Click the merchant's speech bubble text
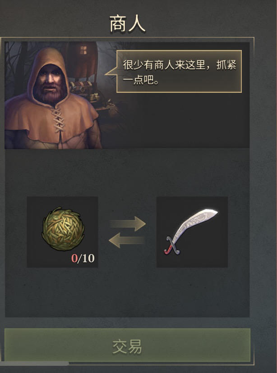The width and height of the screenshot is (277, 373). (180, 72)
